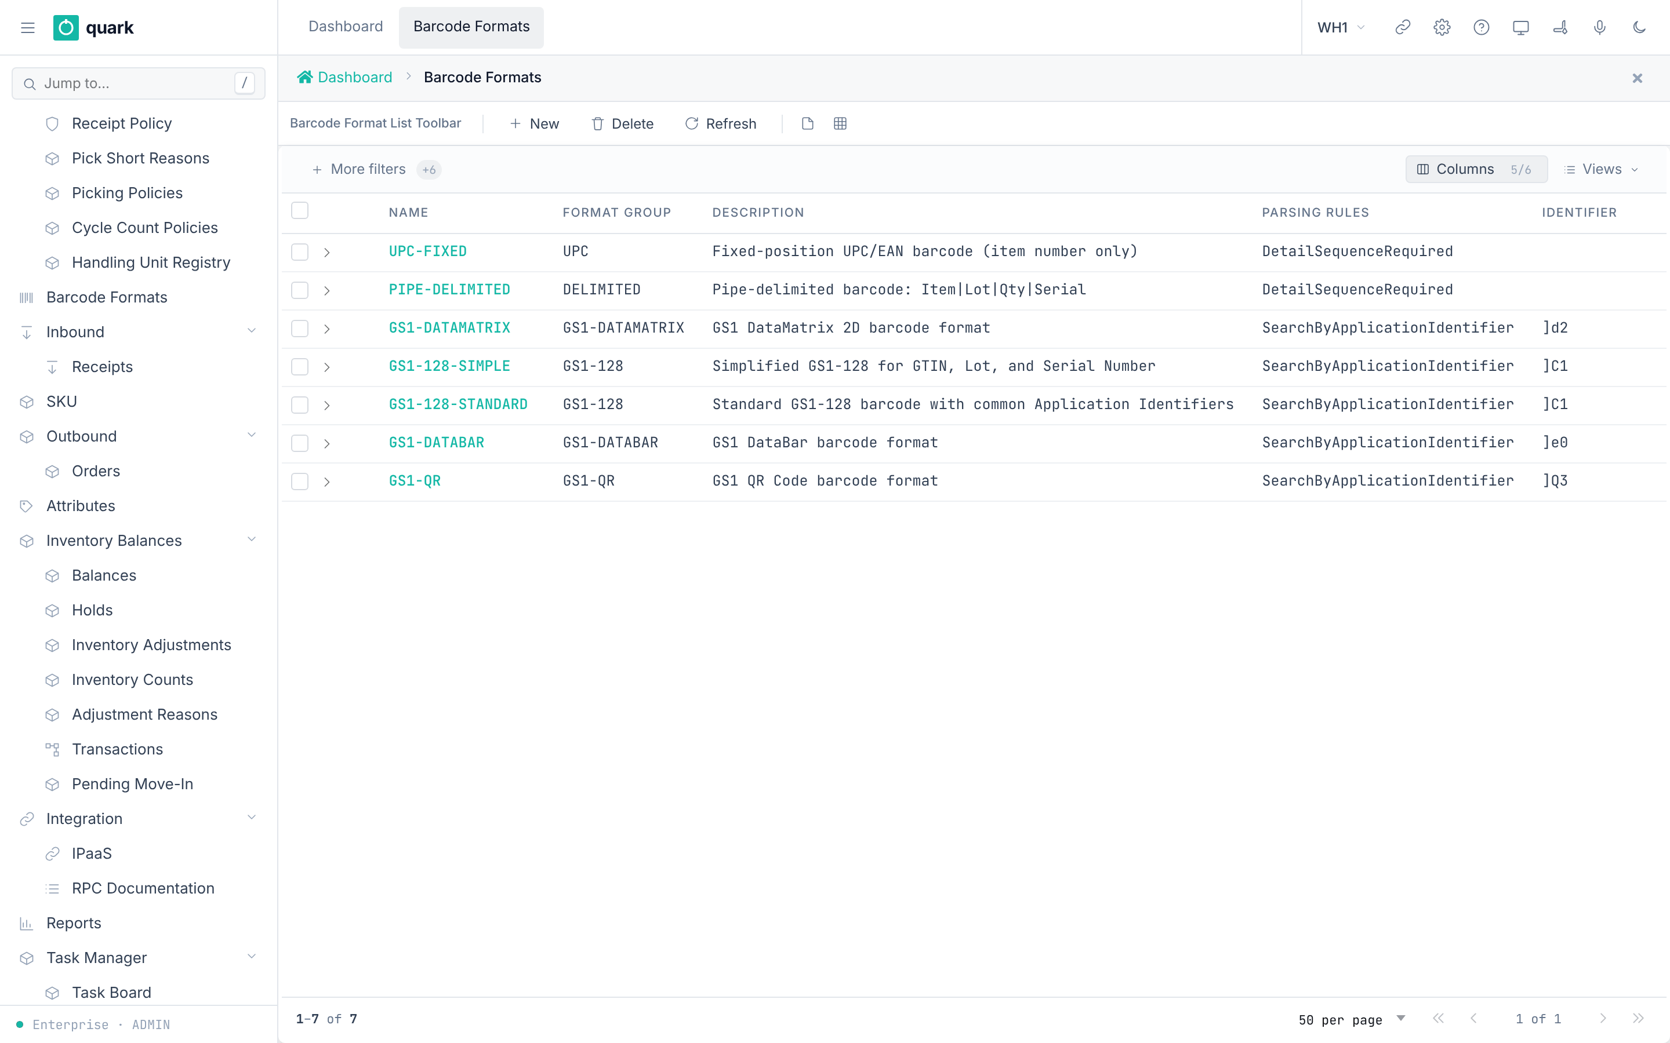Image resolution: width=1670 pixels, height=1043 pixels.
Task: Go to next page arrow
Action: click(x=1602, y=1018)
